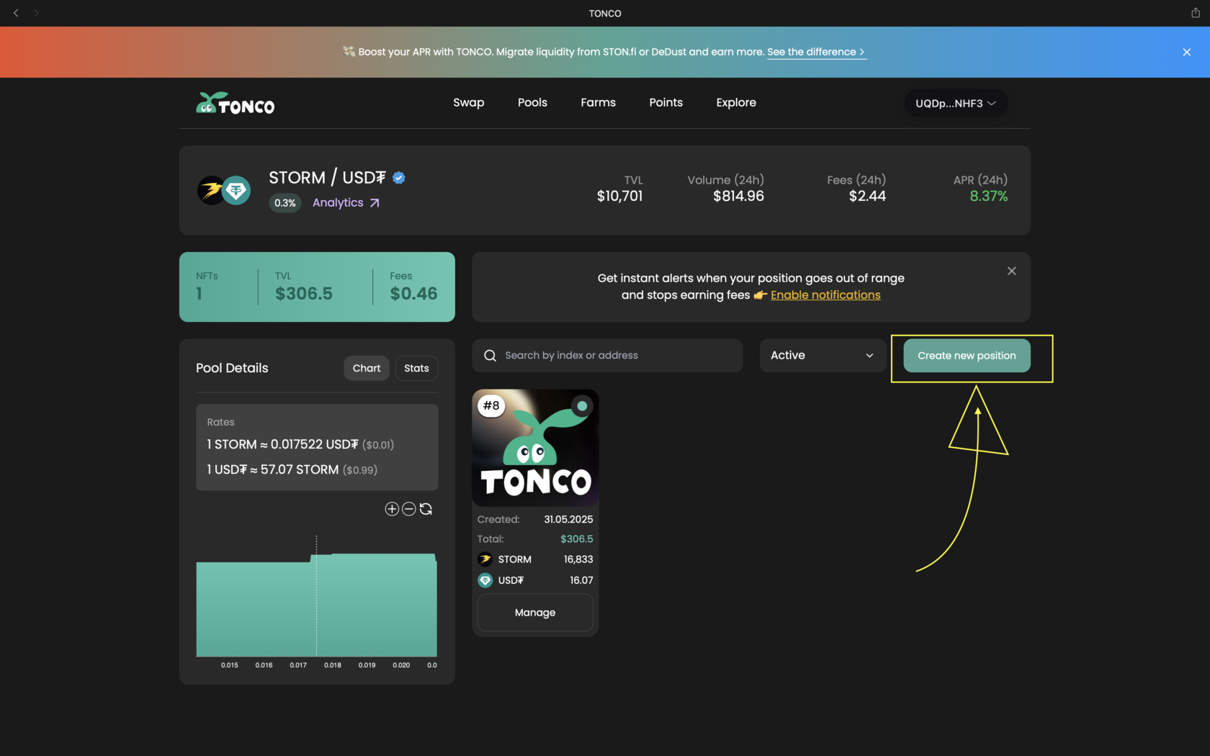Click the STORM / USD₮ pool title

327,178
